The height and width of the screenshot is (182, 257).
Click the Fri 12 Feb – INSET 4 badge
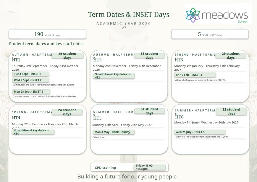[x=195, y=75]
